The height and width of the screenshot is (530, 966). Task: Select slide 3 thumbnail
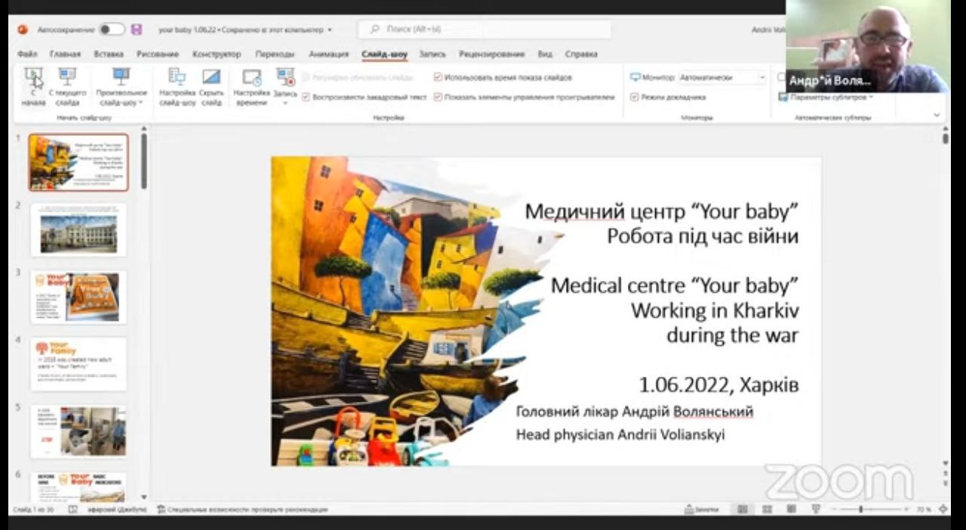tap(78, 297)
